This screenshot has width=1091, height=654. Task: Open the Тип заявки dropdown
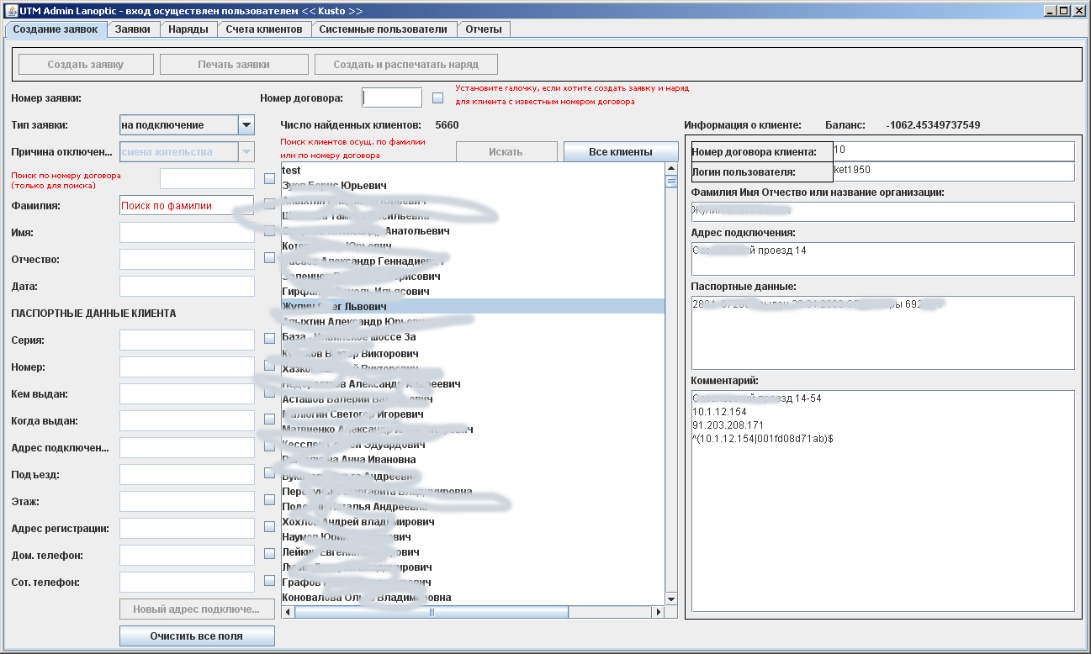point(246,125)
